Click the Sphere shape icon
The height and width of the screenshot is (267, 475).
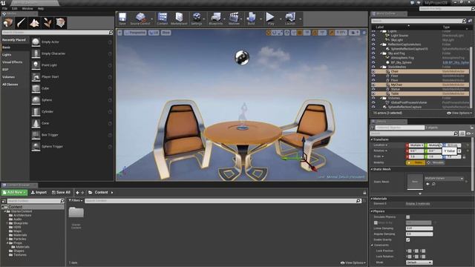36,100
